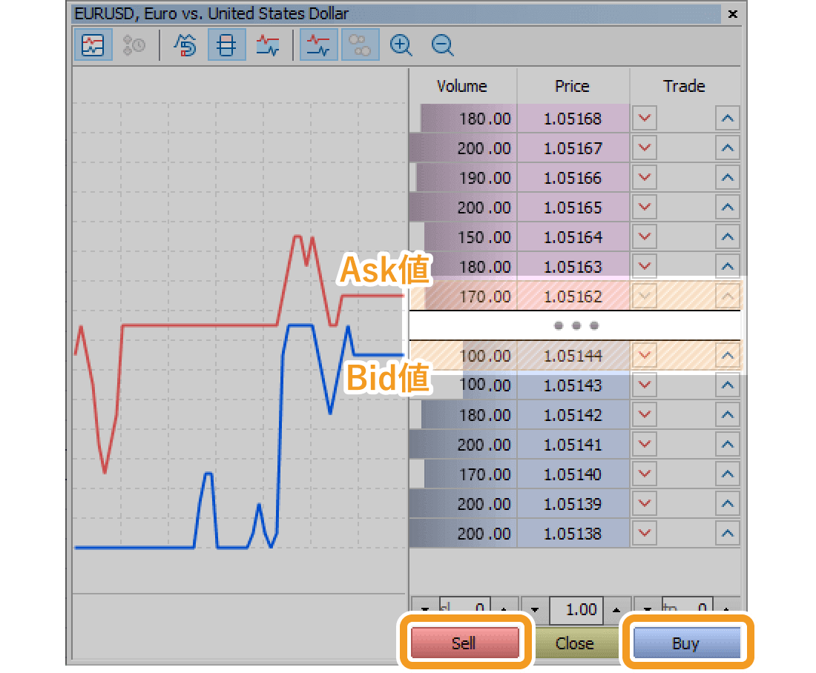Viewport: 816px width, 673px height.
Task: Zoom in on the tick chart
Action: [401, 44]
